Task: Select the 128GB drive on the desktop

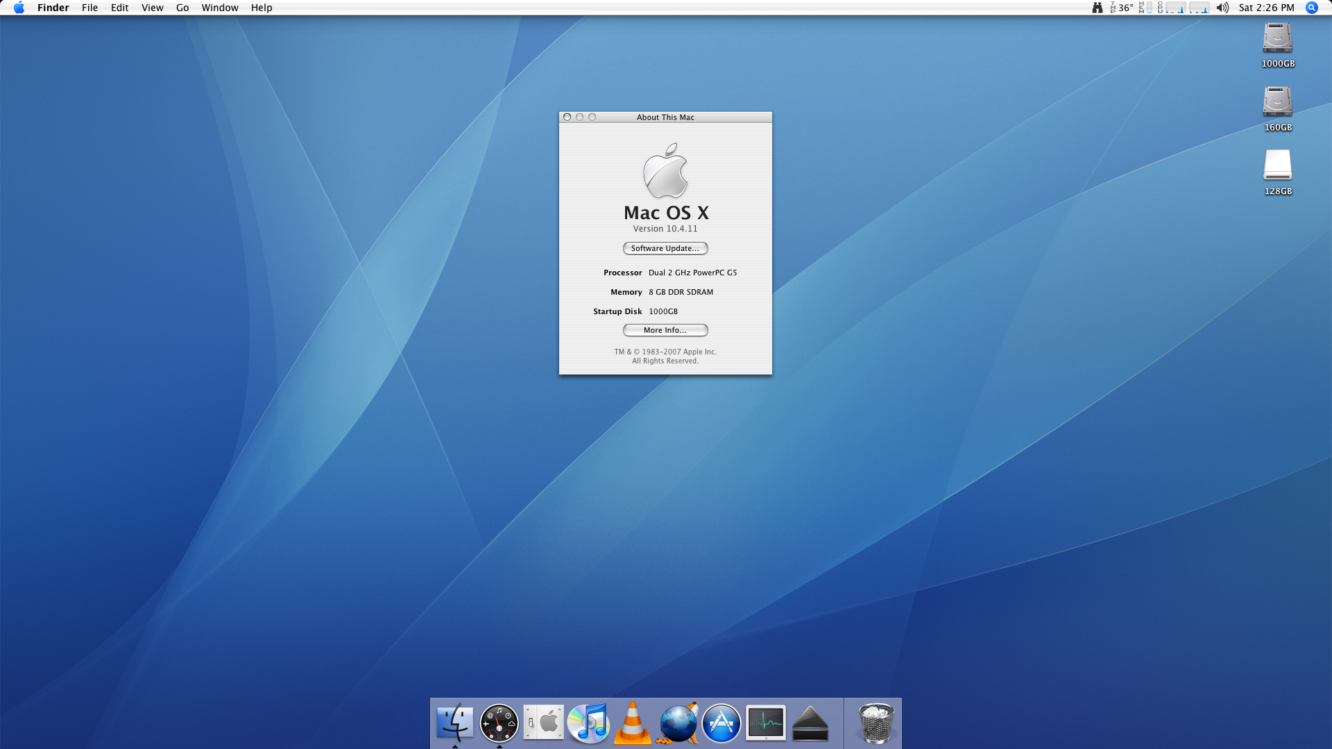Action: click(x=1278, y=173)
